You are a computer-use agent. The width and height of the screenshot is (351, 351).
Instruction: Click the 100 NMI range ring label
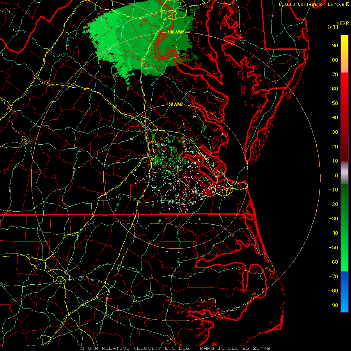(x=175, y=32)
